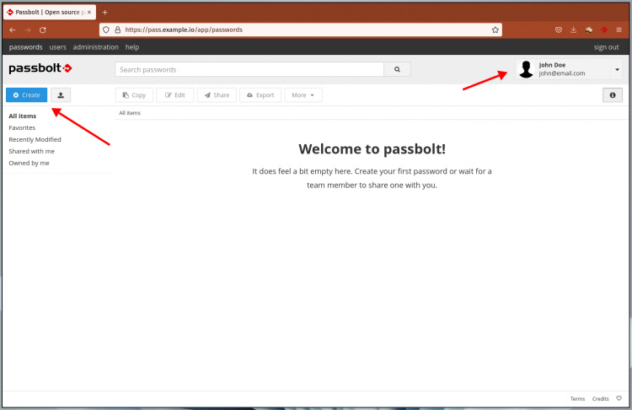This screenshot has width=632, height=410.
Task: Bookmark this page with the star icon
Action: point(495,30)
